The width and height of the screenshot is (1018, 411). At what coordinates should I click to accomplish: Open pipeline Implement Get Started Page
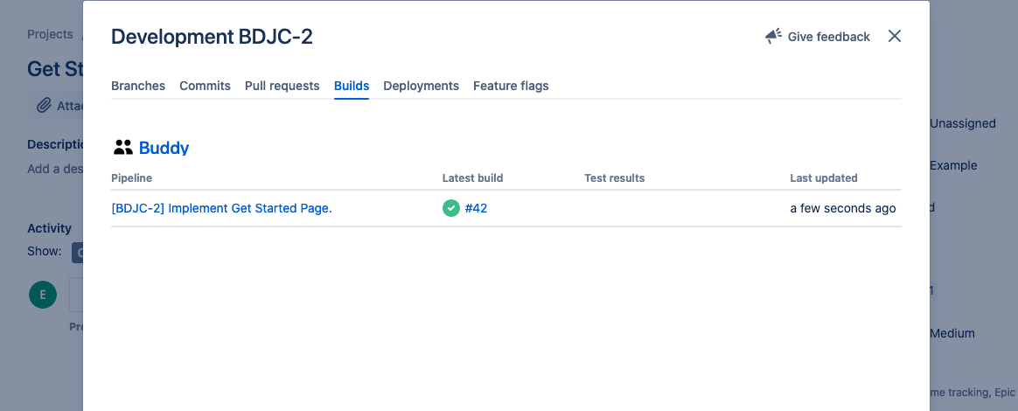click(221, 208)
